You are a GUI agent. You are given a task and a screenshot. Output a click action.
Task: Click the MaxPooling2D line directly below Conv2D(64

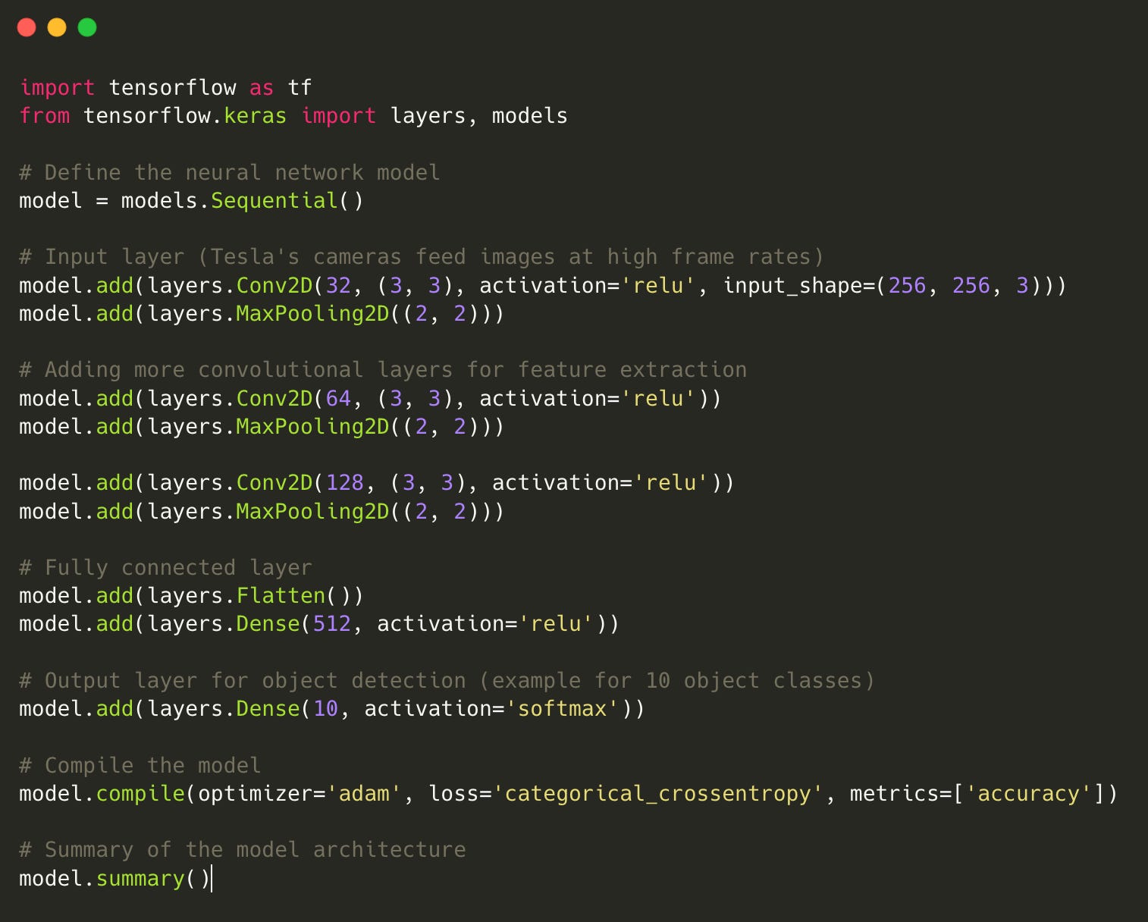[x=262, y=427]
